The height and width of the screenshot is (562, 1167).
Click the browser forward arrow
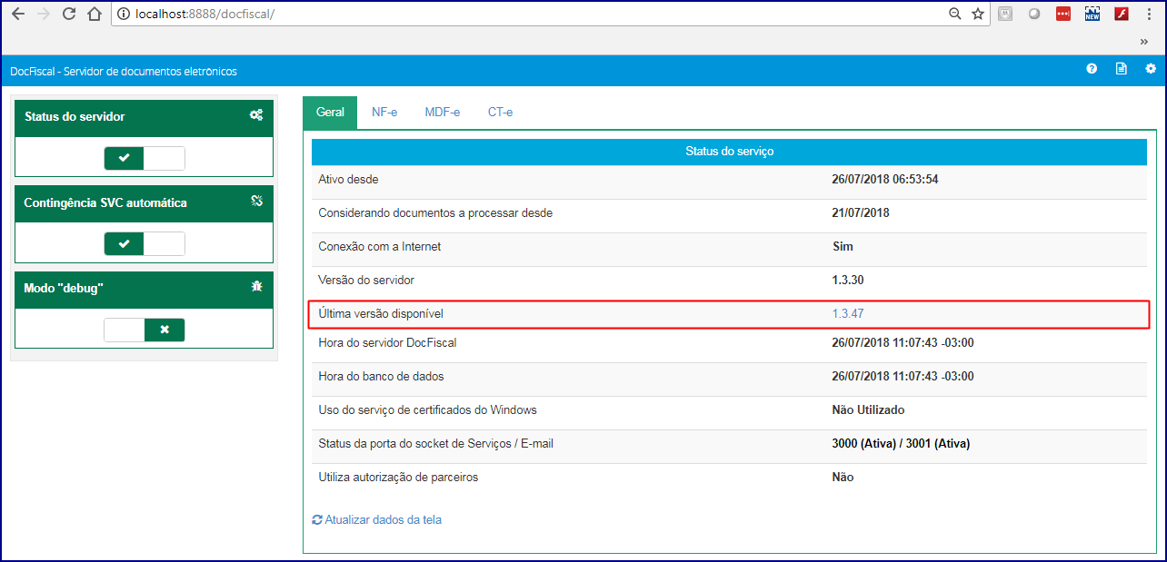(x=43, y=14)
